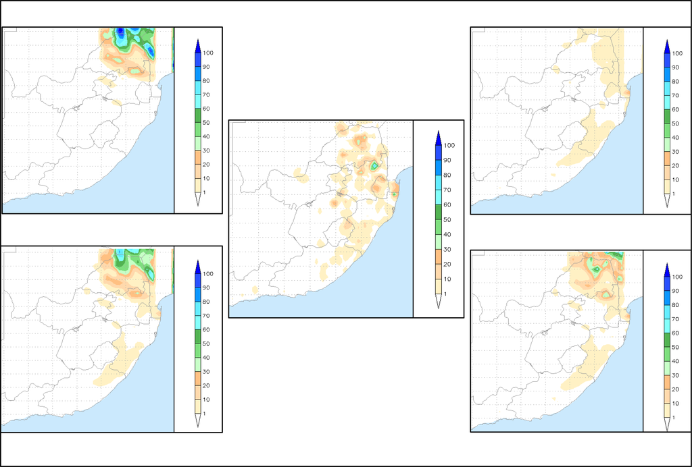
Task: Select the '30' label in the top-left legend
Action: coord(206,150)
